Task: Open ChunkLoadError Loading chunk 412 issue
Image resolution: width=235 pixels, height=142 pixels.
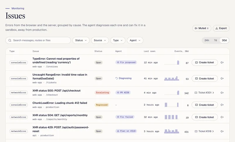Action: click(x=60, y=103)
